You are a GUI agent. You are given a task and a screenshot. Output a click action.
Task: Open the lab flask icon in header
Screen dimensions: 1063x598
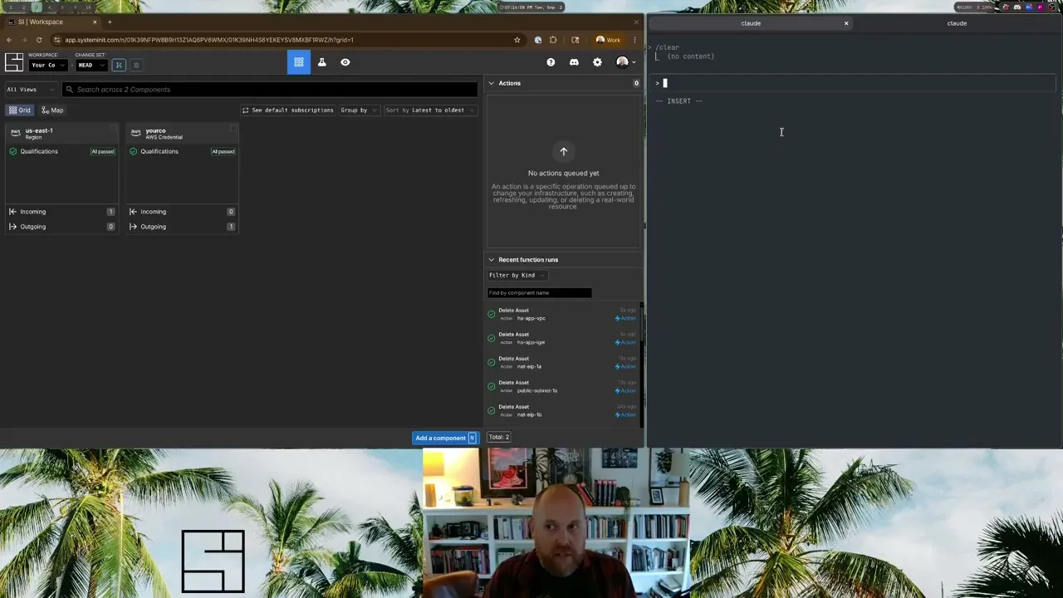(x=322, y=62)
